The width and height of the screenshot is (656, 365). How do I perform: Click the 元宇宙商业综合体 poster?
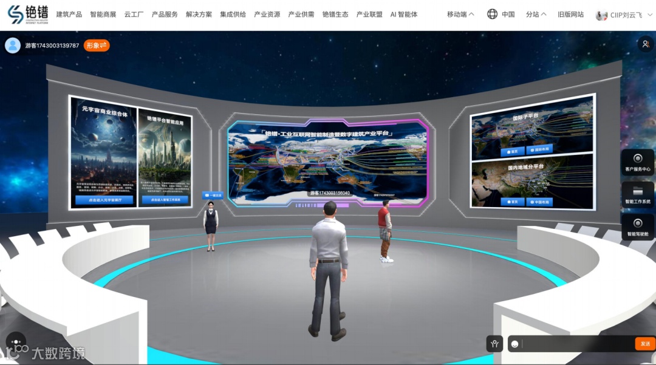103,152
